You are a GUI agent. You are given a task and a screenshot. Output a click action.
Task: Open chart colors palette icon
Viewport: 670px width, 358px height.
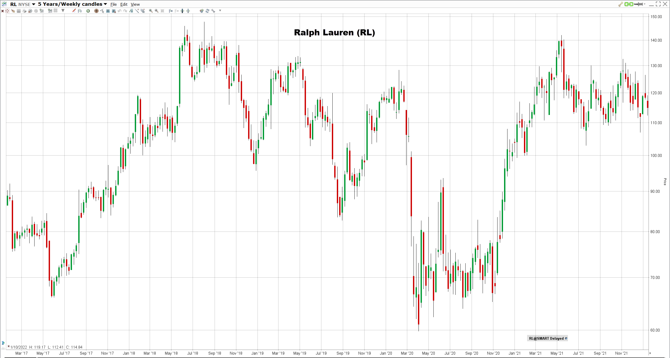click(202, 11)
